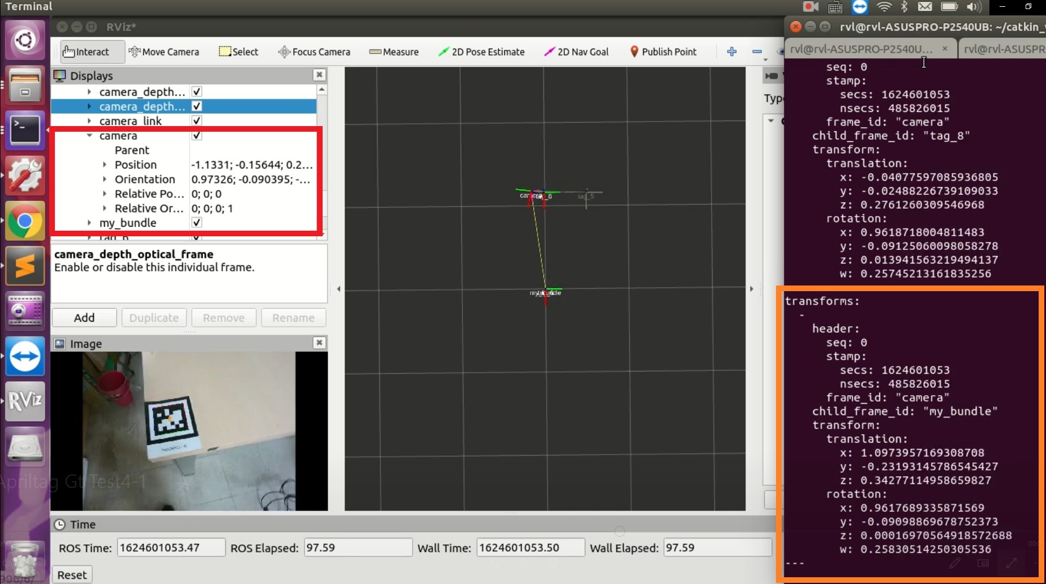The image size is (1046, 584).
Task: Click the Reset button below Time panel
Action: tap(71, 574)
